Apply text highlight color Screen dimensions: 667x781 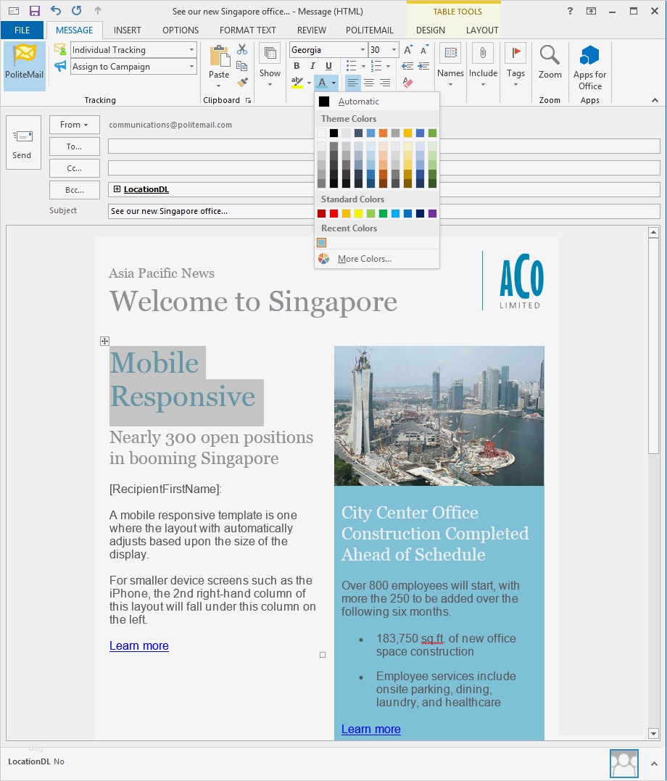pos(297,82)
